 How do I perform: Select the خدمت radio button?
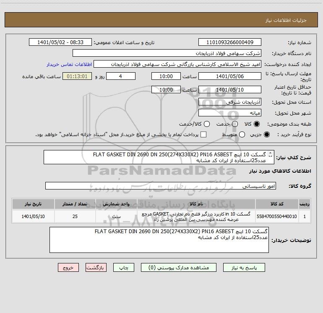tap(235, 124)
